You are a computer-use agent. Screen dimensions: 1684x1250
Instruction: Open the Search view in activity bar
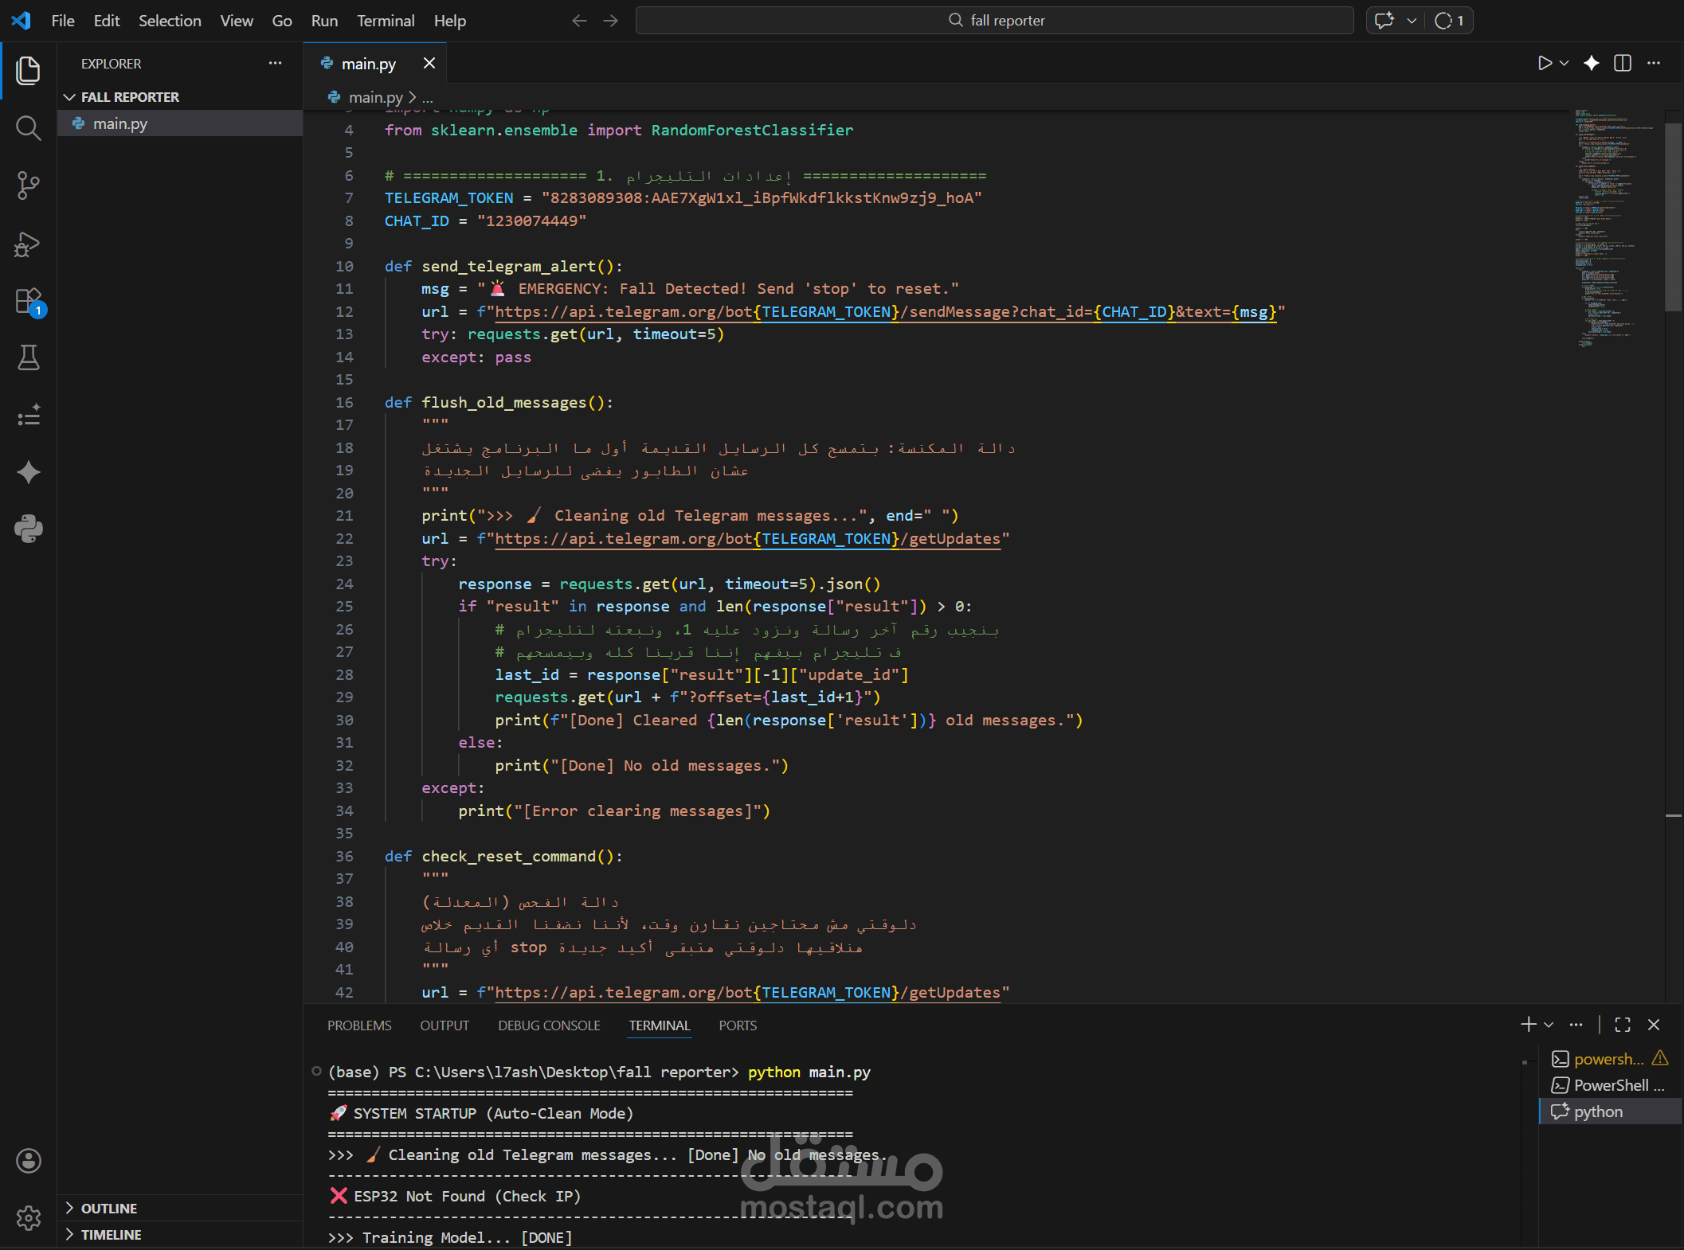click(x=28, y=127)
